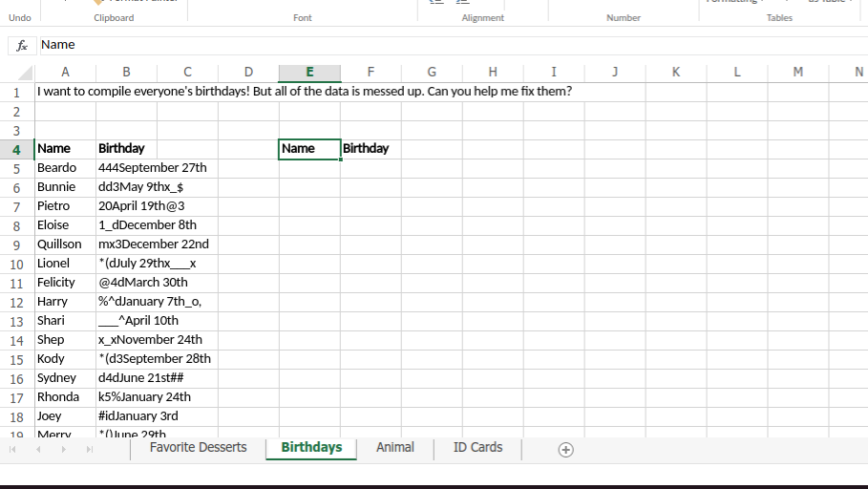
Task: Click the cell containing Rhonda
Action: (x=65, y=397)
